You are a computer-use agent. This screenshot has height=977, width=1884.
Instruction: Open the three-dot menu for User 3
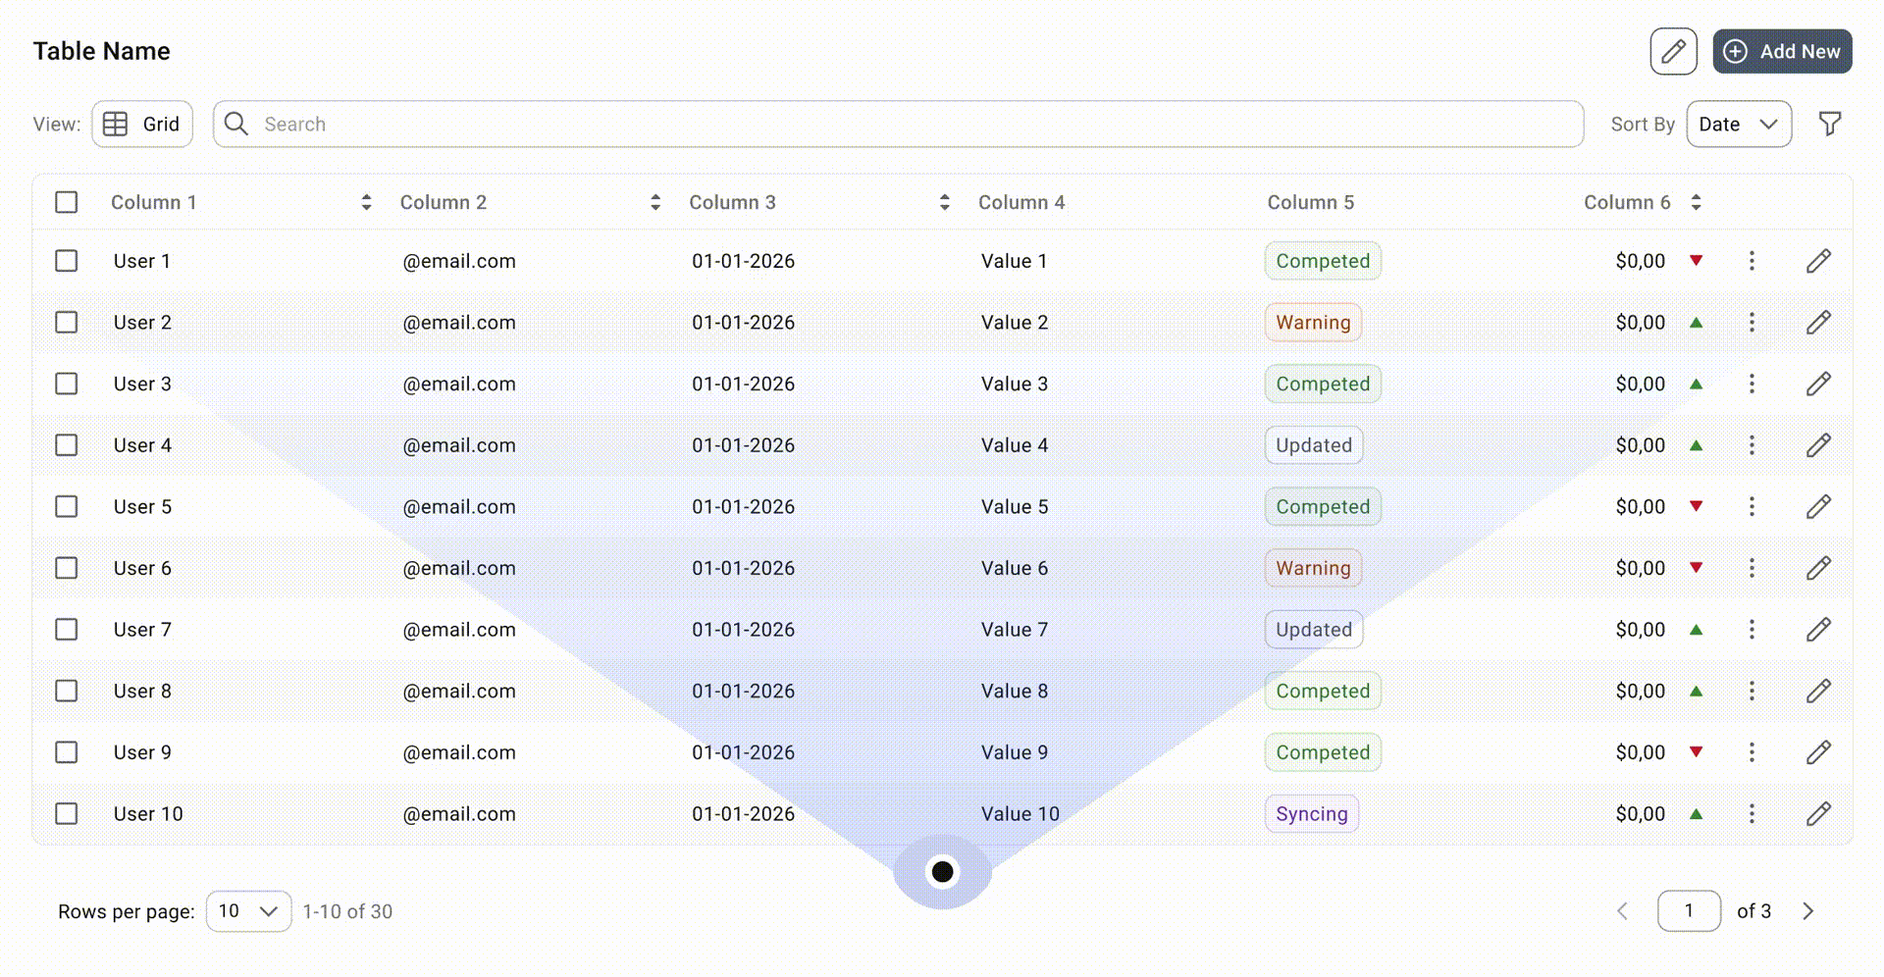pyautogui.click(x=1752, y=384)
